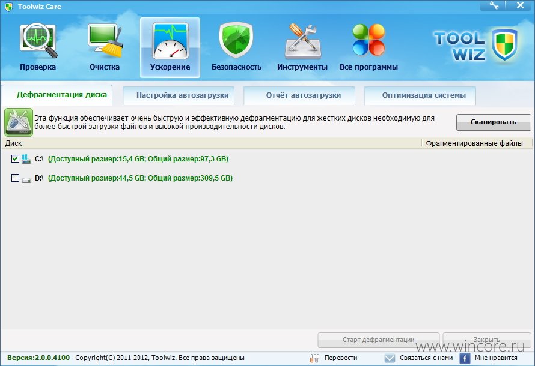
Task: Click the Toolwiz Care title bar shield icon
Action: pyautogui.click(x=9, y=7)
